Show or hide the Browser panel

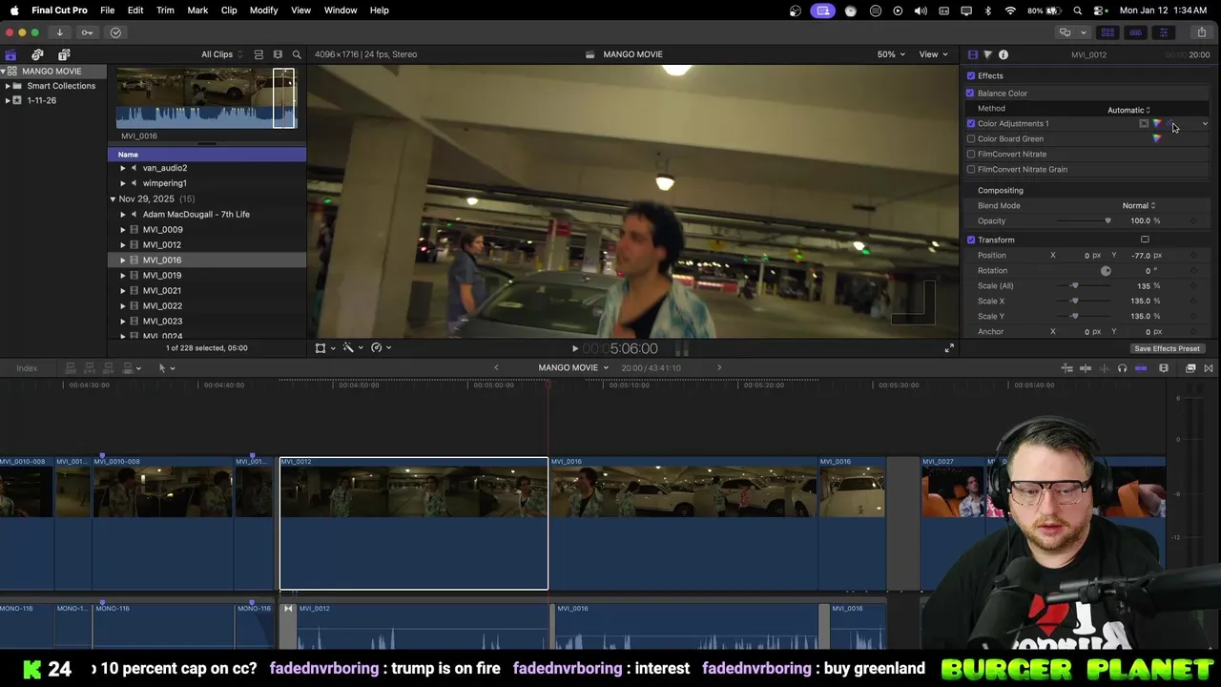point(1107,32)
